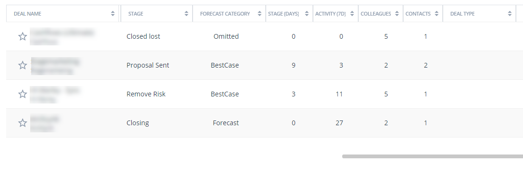
Task: Open the blurred Proposal Sent deal name
Action: point(55,65)
